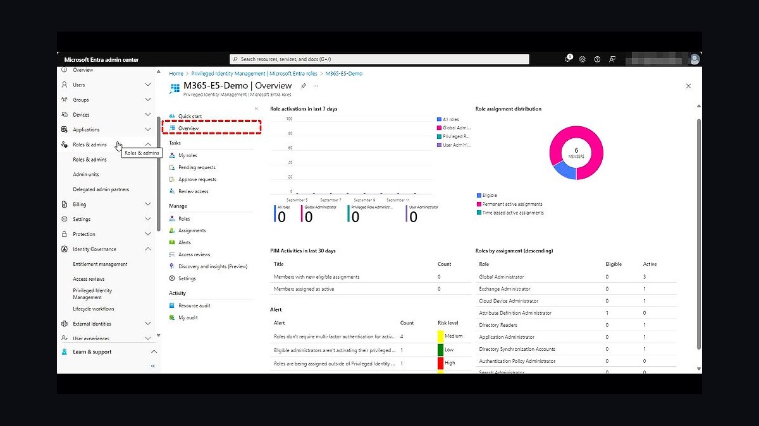Open the more options ellipsis beside the title
759x426 pixels.
click(316, 86)
